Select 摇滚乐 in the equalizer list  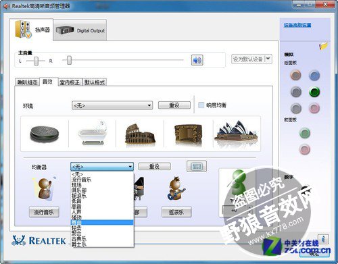coord(102,196)
